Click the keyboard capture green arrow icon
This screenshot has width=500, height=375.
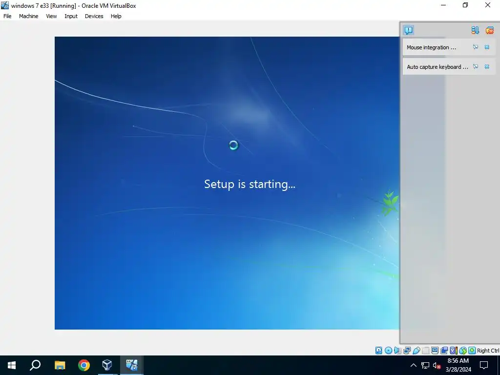click(x=472, y=351)
